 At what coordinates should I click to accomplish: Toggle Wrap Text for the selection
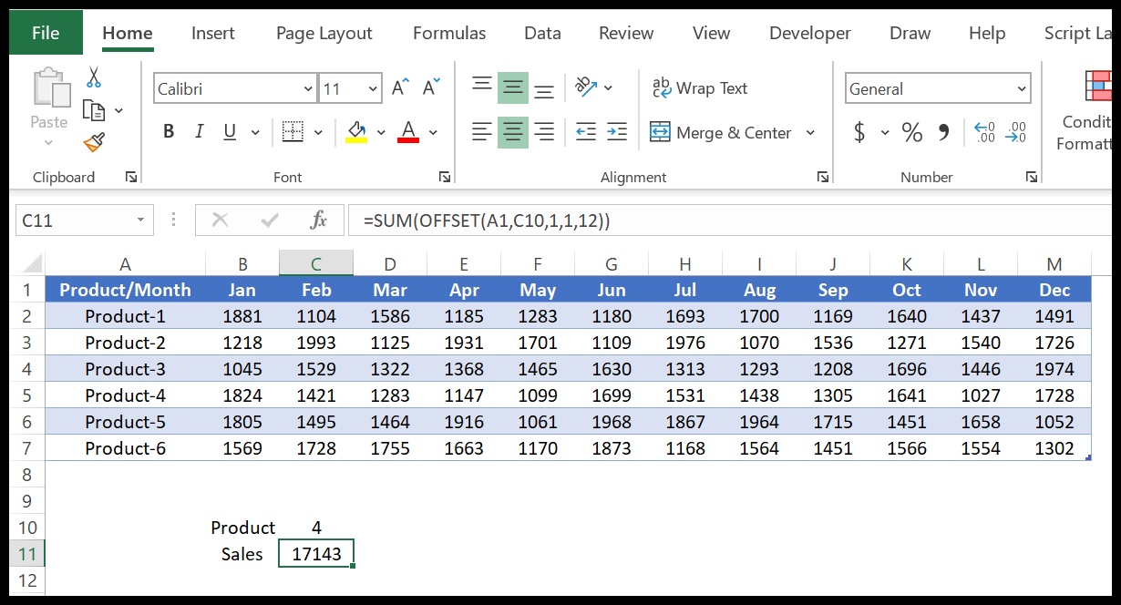[x=700, y=87]
